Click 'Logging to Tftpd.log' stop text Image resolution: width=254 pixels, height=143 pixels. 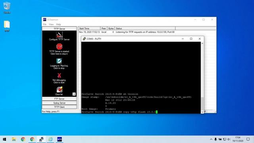point(59,67)
